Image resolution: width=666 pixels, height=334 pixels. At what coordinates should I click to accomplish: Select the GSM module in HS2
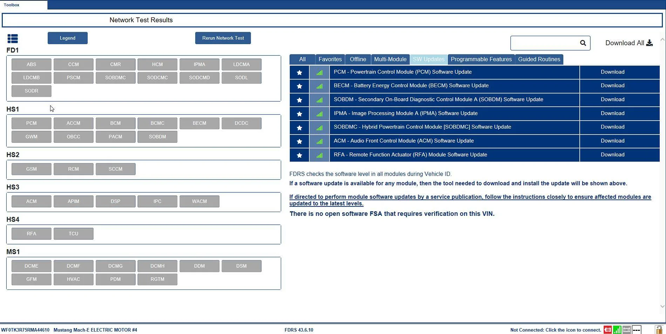(31, 169)
